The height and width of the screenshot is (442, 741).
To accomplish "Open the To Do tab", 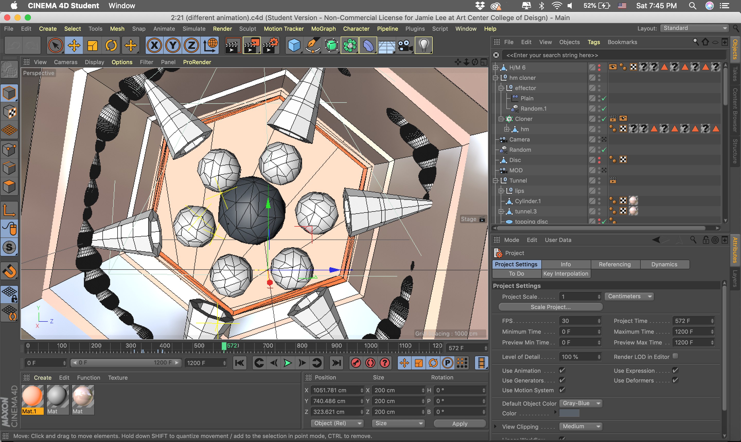I will (x=516, y=274).
